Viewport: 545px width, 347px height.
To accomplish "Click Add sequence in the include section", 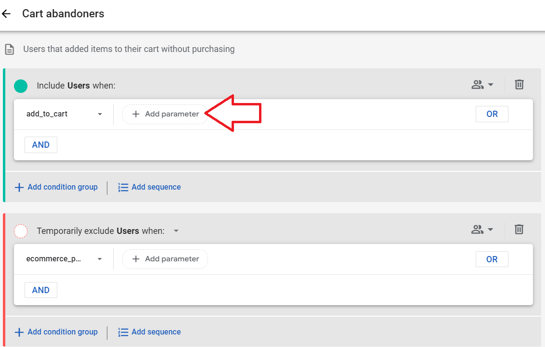I will [149, 187].
